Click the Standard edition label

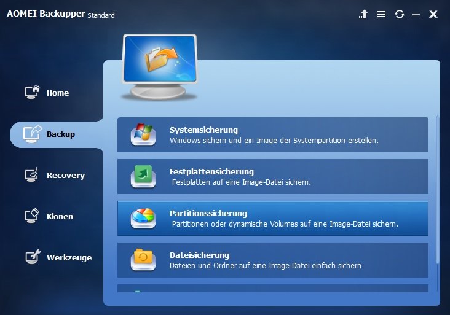pos(101,15)
